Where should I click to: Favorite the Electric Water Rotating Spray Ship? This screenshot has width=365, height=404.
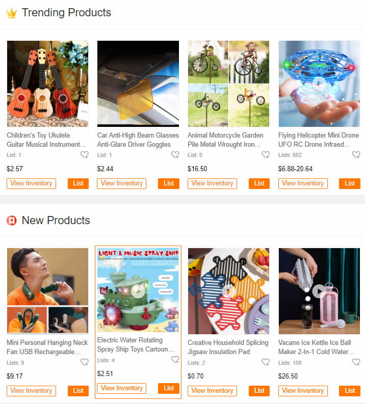click(x=175, y=360)
